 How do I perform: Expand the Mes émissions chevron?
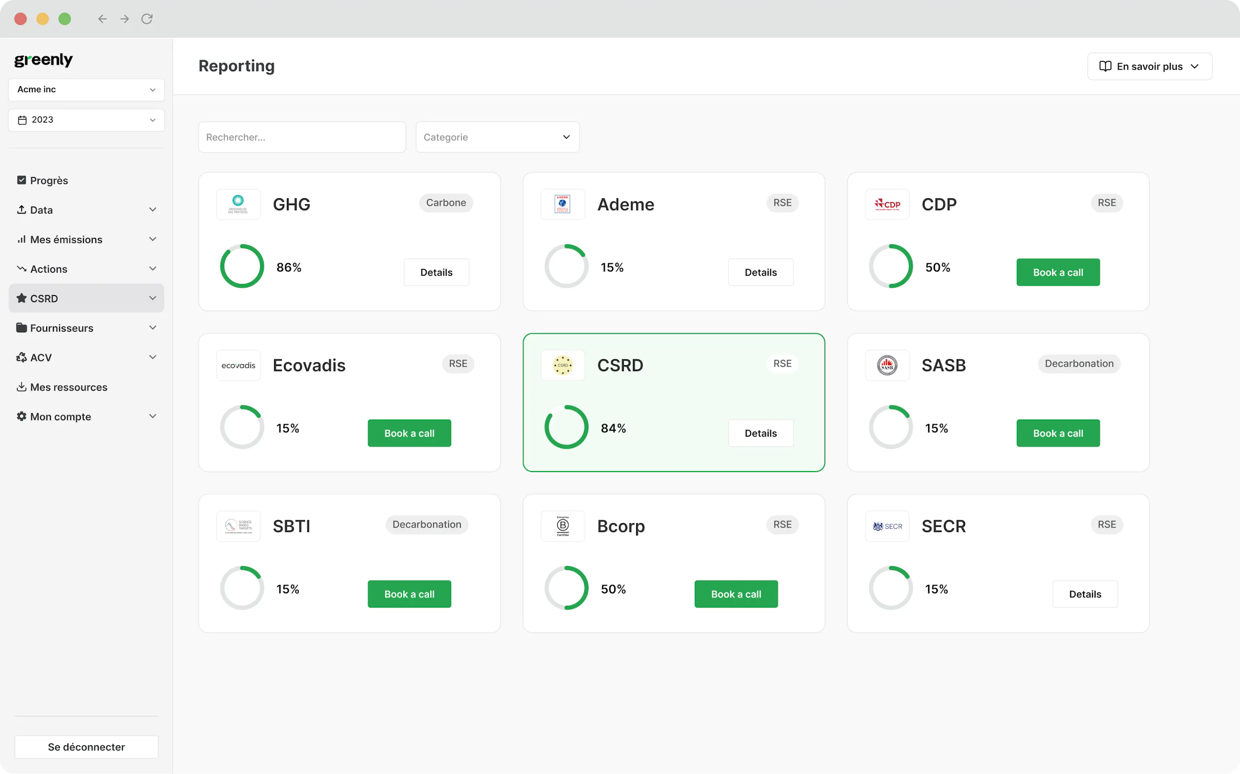click(153, 239)
